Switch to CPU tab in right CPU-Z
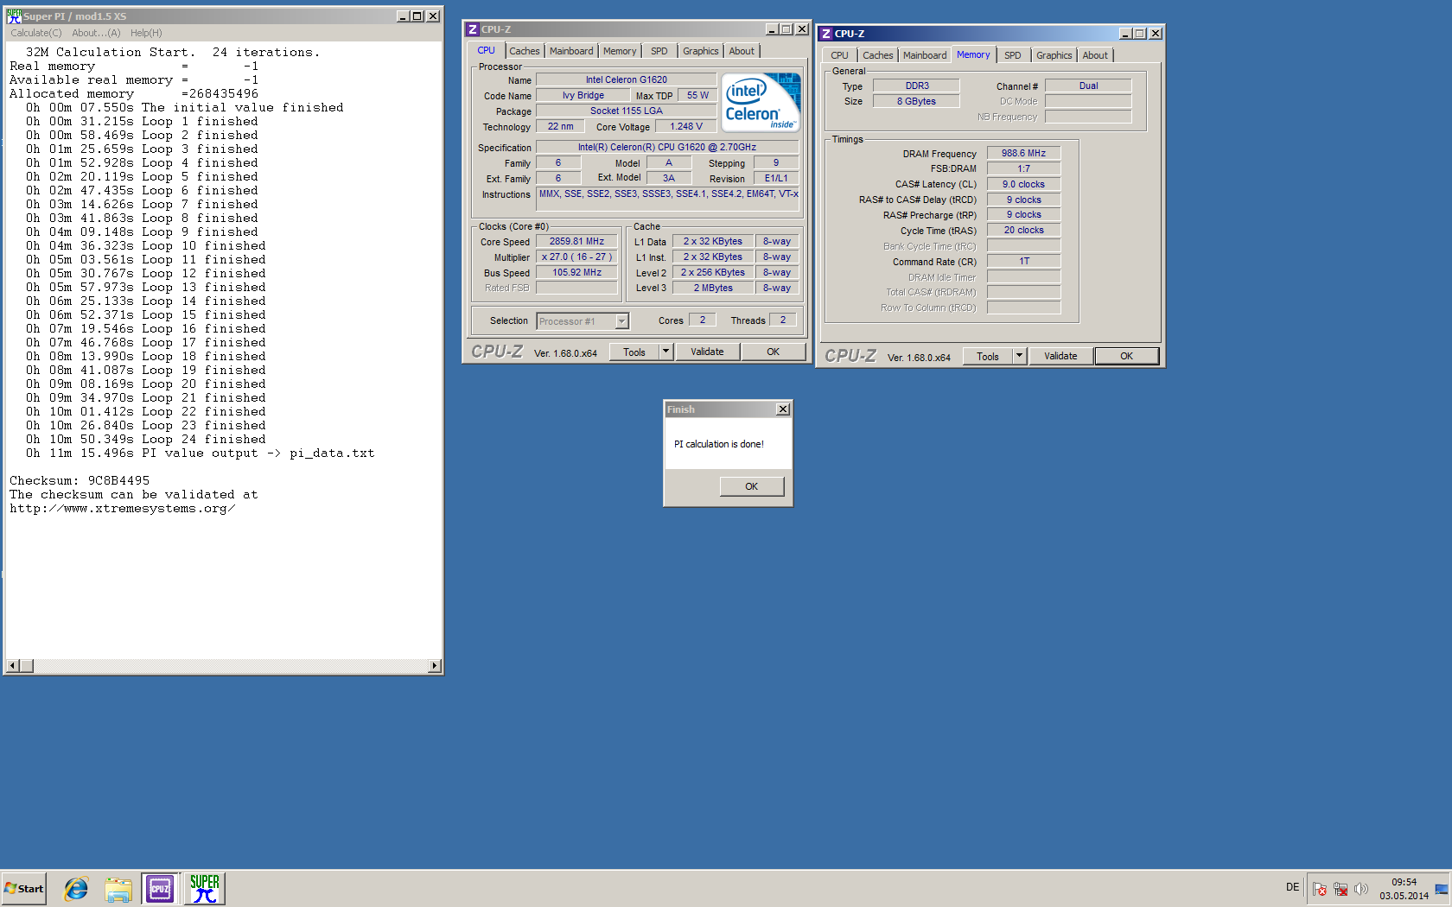The height and width of the screenshot is (907, 1452). pos(839,55)
